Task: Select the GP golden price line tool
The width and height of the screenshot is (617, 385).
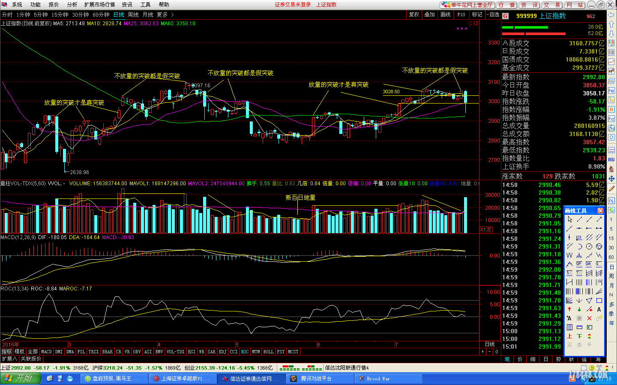Action: (x=579, y=264)
